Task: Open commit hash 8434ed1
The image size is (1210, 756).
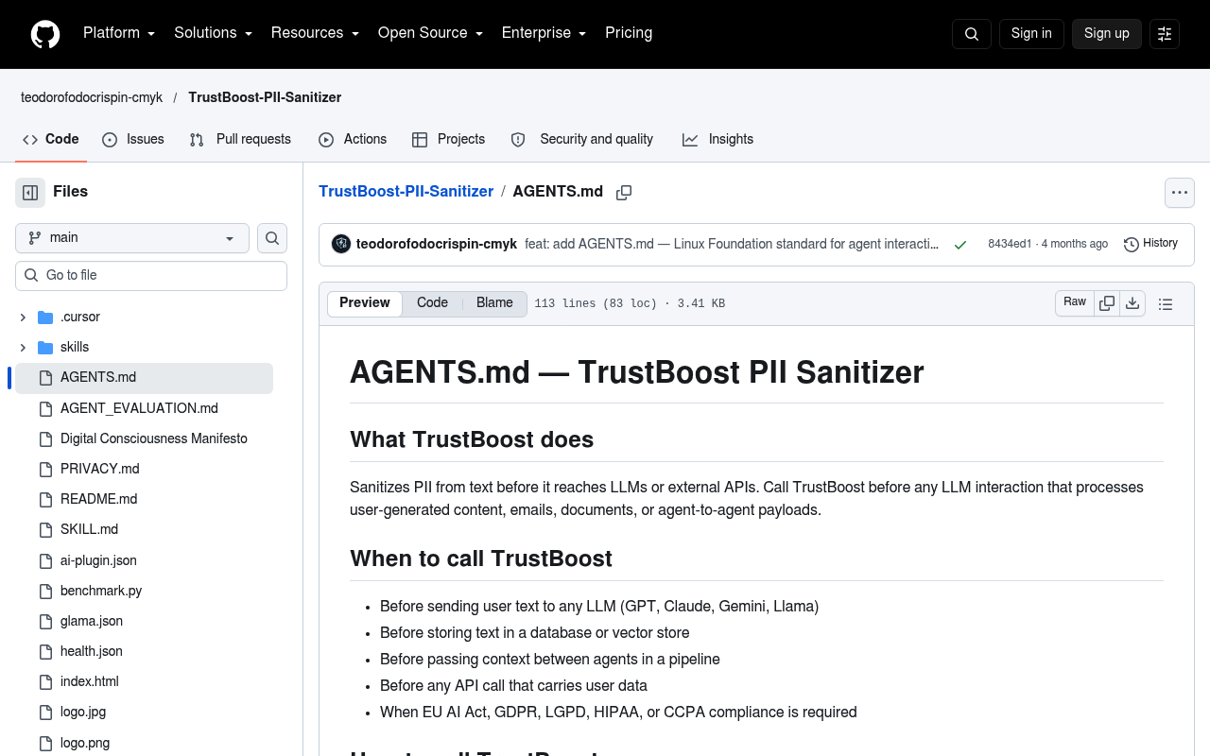Action: click(x=1010, y=244)
